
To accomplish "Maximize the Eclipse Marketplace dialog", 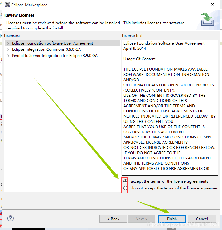I will click(x=198, y=5).
